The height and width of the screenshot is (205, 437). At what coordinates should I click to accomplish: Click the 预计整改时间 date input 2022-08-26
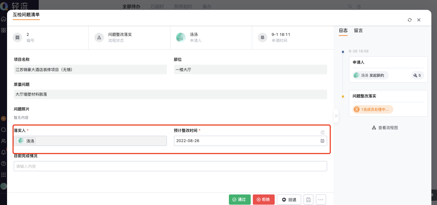pyautogui.click(x=250, y=141)
